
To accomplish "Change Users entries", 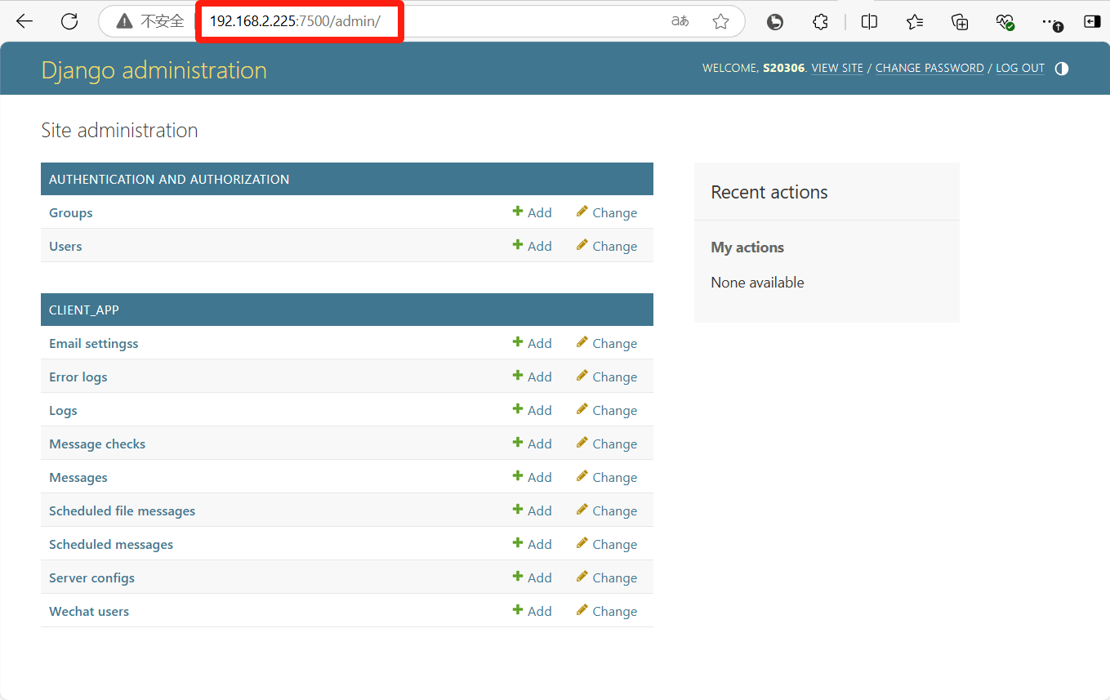I will point(606,246).
